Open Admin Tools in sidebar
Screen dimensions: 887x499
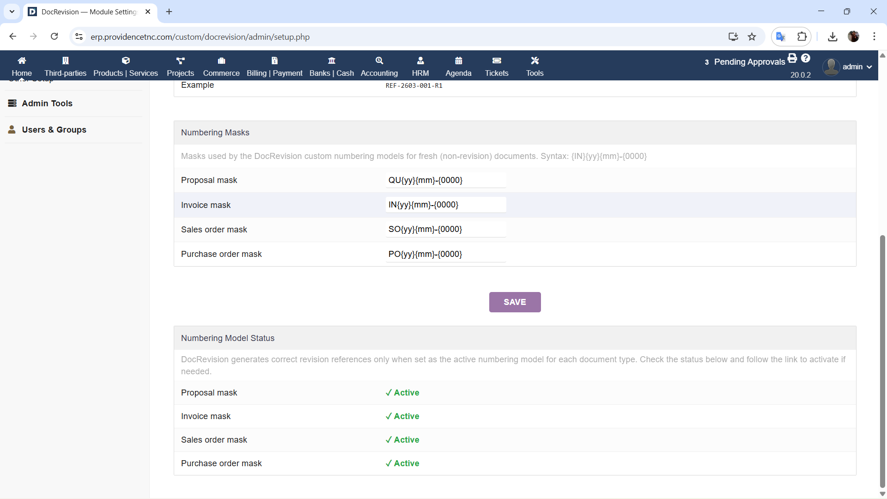point(47,103)
